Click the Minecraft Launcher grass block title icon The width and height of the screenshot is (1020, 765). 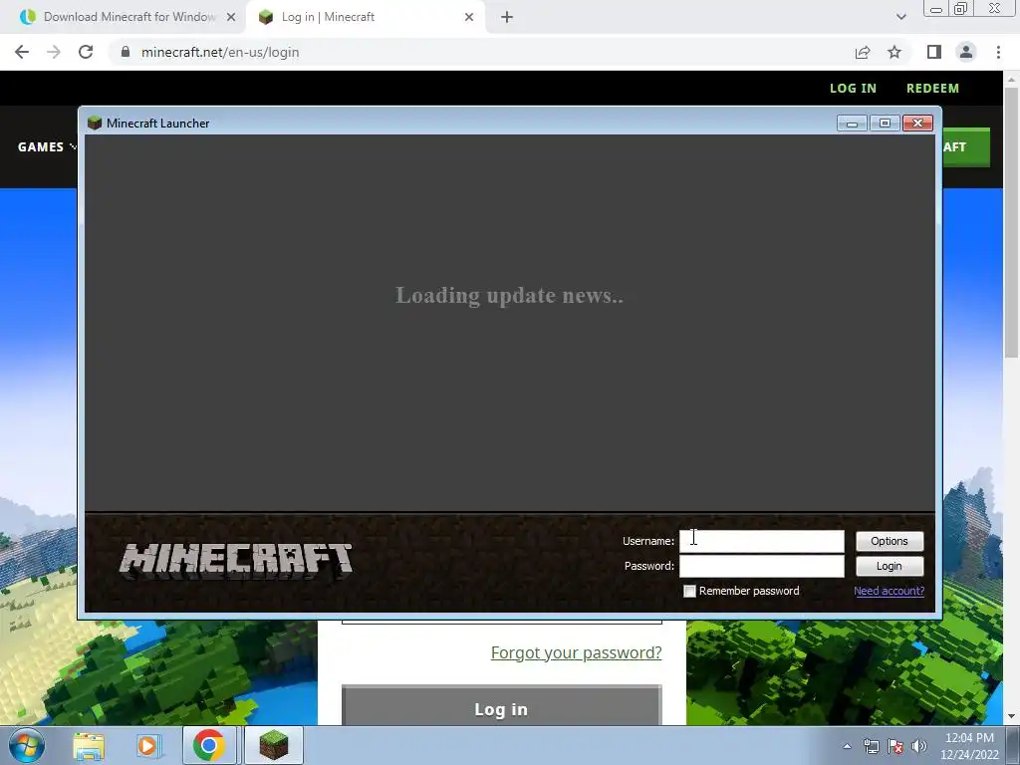95,123
